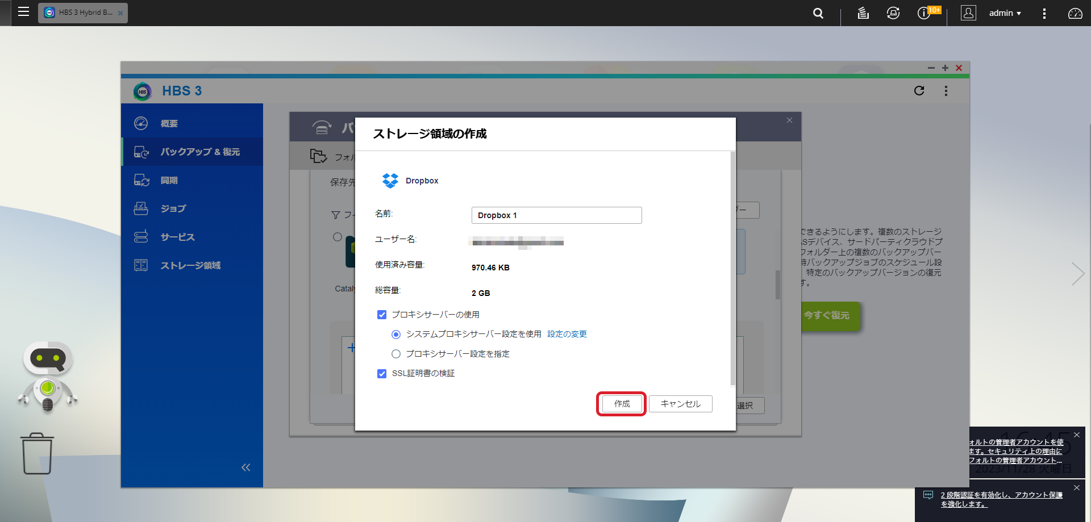
Task: Click the キャンセル button
Action: (x=681, y=404)
